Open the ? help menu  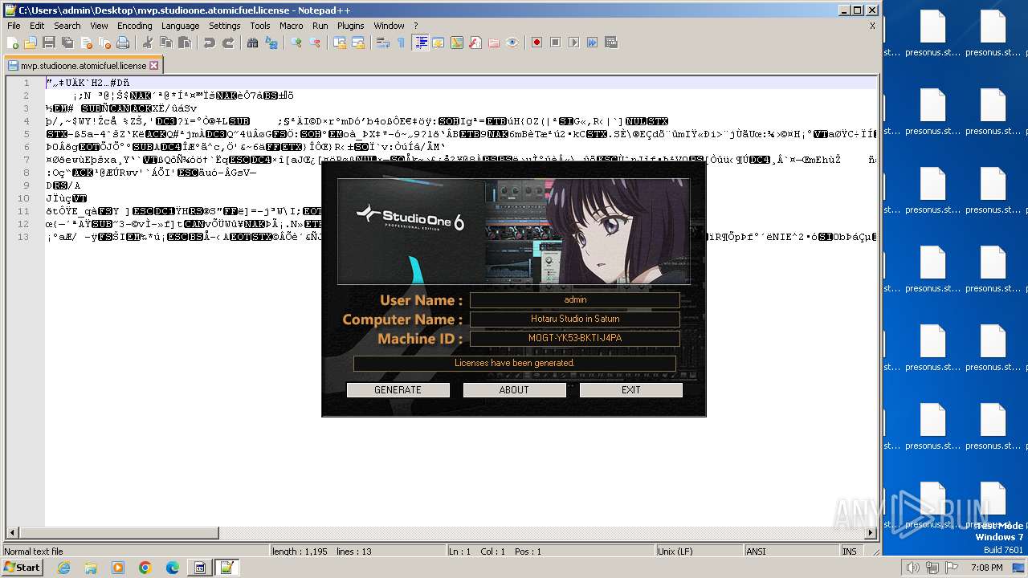pos(415,26)
